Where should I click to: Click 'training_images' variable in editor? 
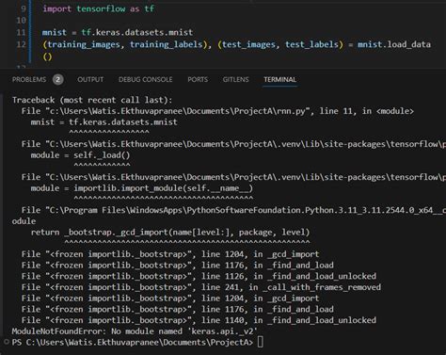click(x=84, y=44)
